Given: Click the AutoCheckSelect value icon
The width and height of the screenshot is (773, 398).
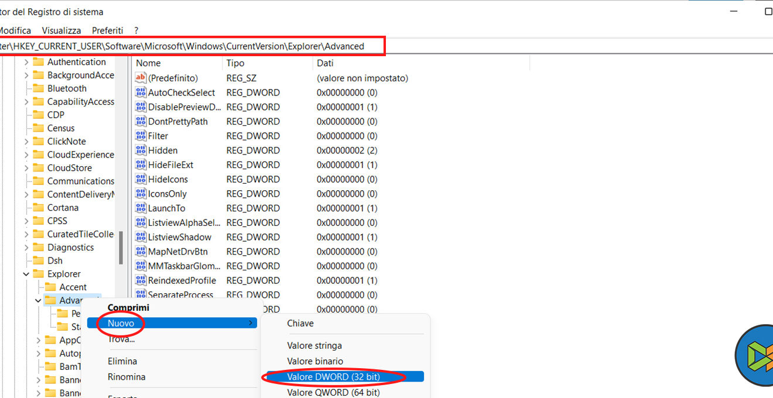Looking at the screenshot, I should click(x=141, y=92).
